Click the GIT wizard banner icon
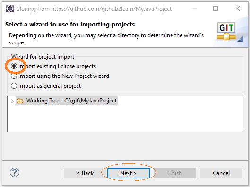250x187 pixels. click(226, 31)
